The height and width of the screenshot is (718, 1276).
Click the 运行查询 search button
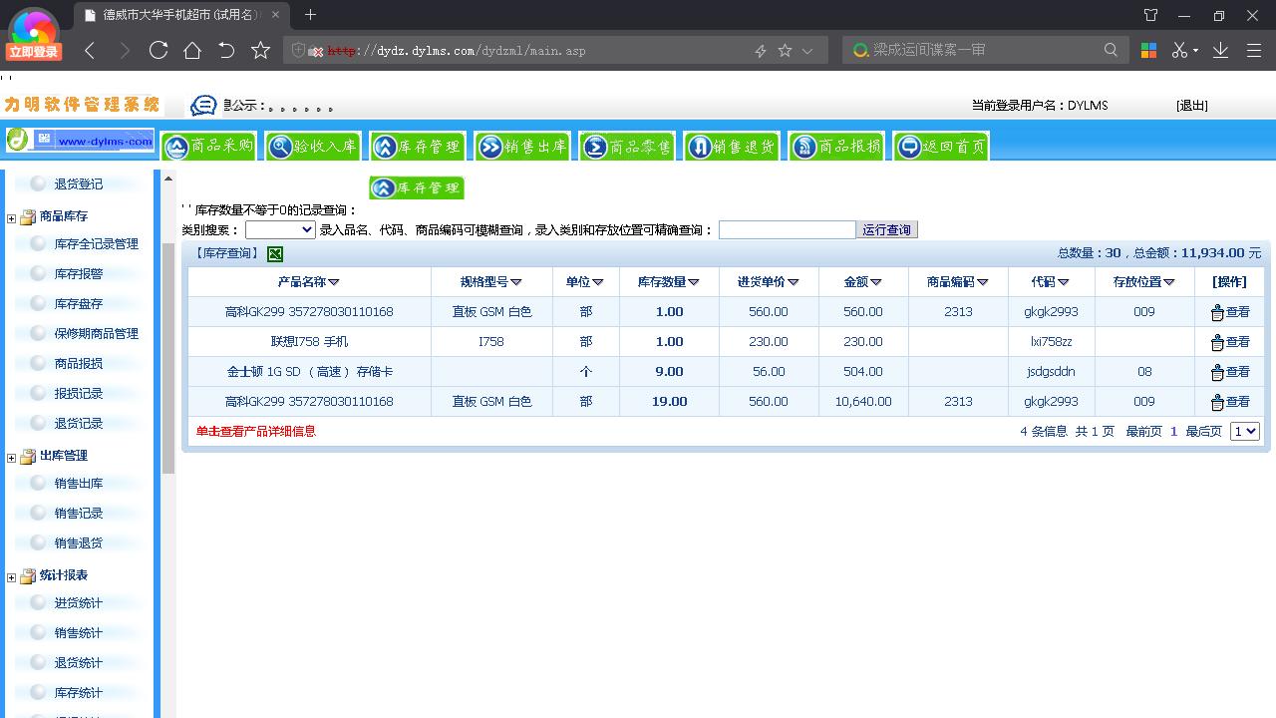tap(886, 229)
